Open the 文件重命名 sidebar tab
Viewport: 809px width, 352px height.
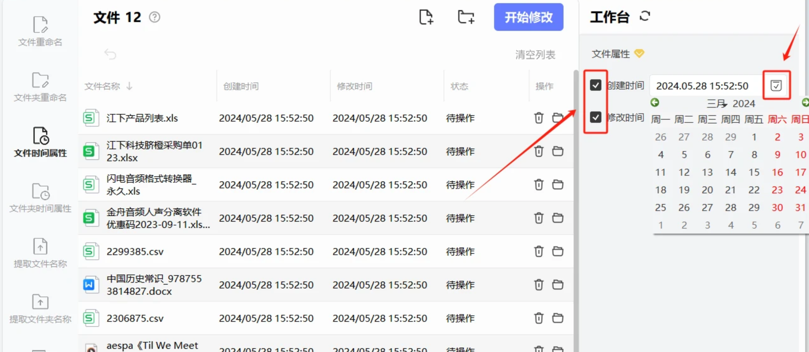40,31
